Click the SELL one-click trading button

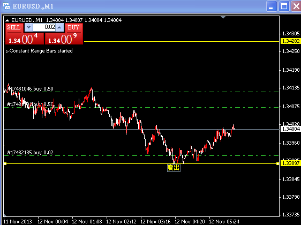point(14,28)
